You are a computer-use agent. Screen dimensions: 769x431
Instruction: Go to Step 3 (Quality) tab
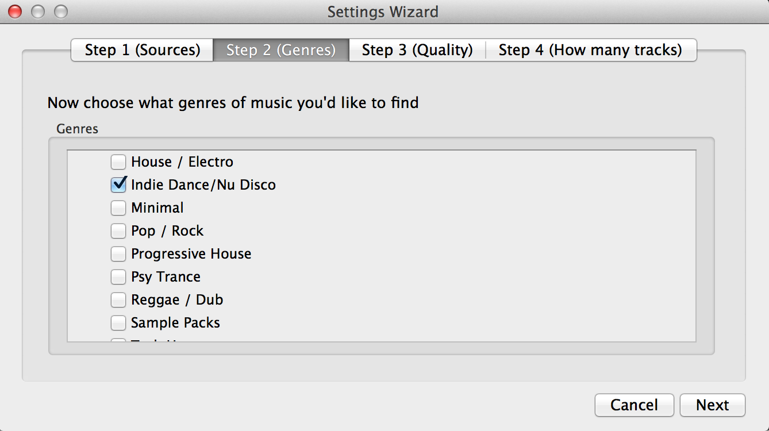tap(417, 50)
